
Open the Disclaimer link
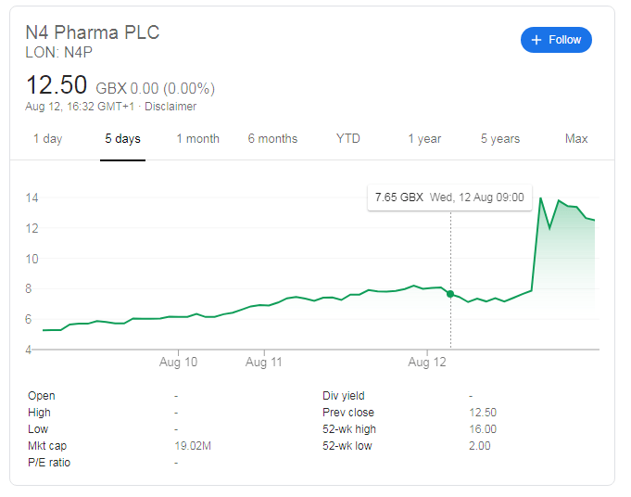pyautogui.click(x=170, y=107)
